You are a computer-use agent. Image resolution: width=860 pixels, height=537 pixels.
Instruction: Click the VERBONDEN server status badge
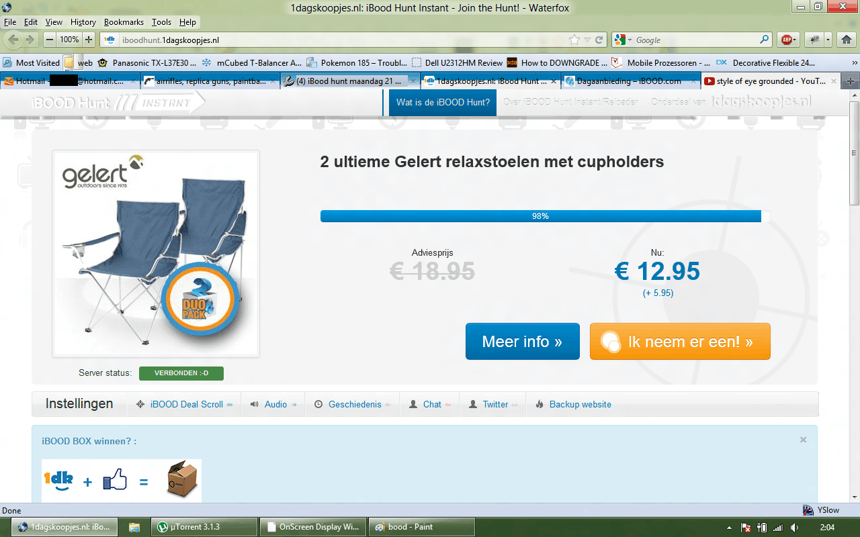pyautogui.click(x=181, y=373)
